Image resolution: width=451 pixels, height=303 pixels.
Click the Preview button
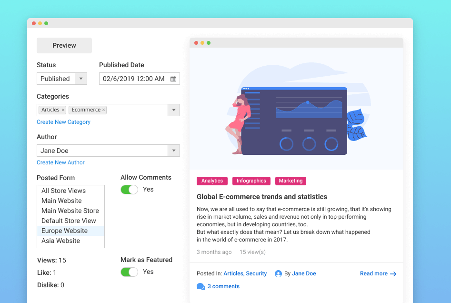tap(64, 45)
